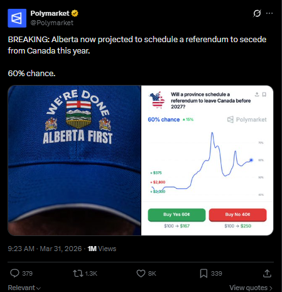Open the @Polymarket handle link

pos(52,23)
